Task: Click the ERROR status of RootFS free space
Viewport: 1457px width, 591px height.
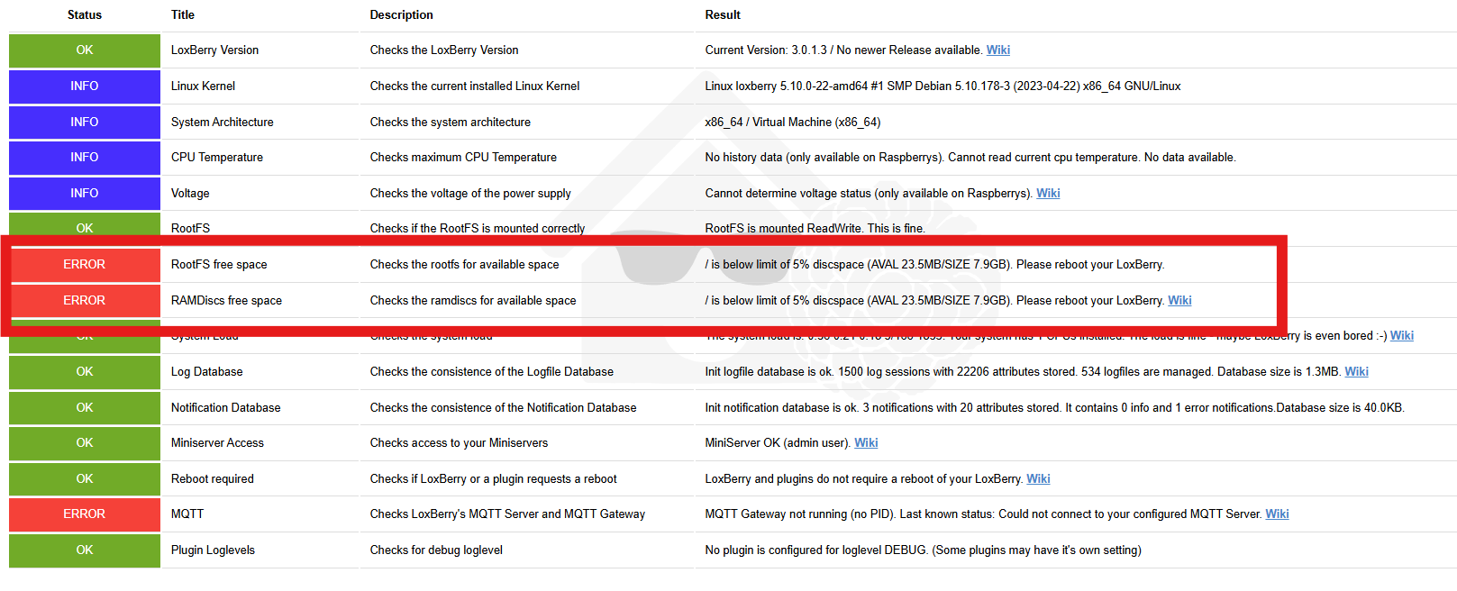Action: coord(85,265)
